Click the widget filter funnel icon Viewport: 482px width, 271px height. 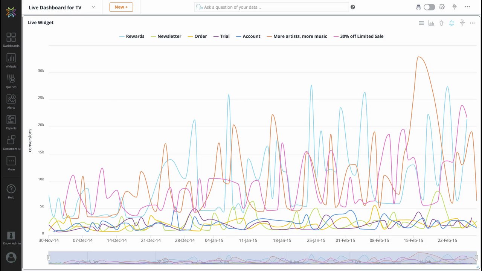(x=462, y=23)
